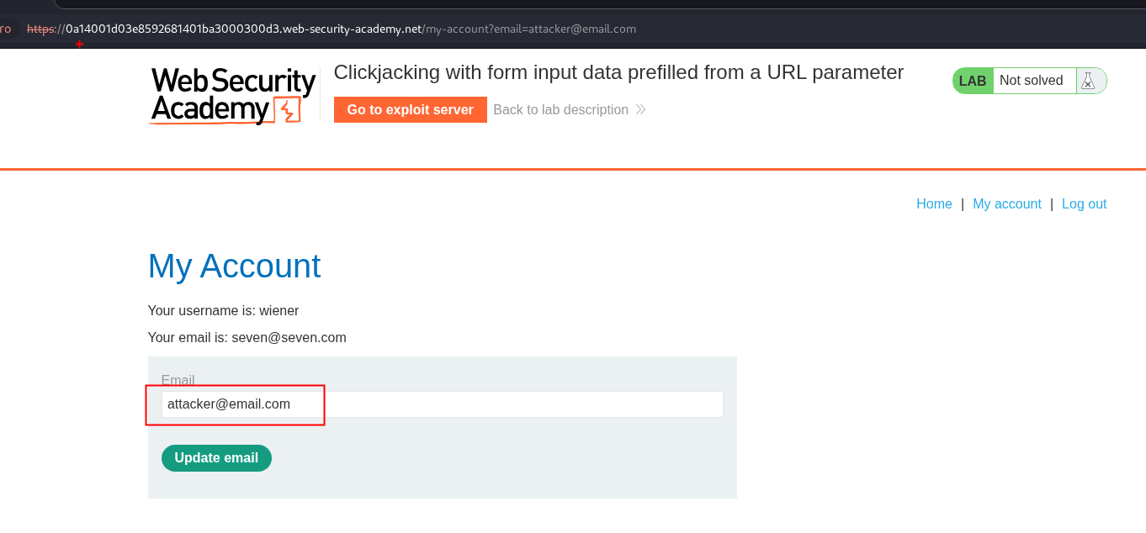This screenshot has width=1146, height=533.
Task: Open Back to lab description link
Action: pyautogui.click(x=560, y=110)
